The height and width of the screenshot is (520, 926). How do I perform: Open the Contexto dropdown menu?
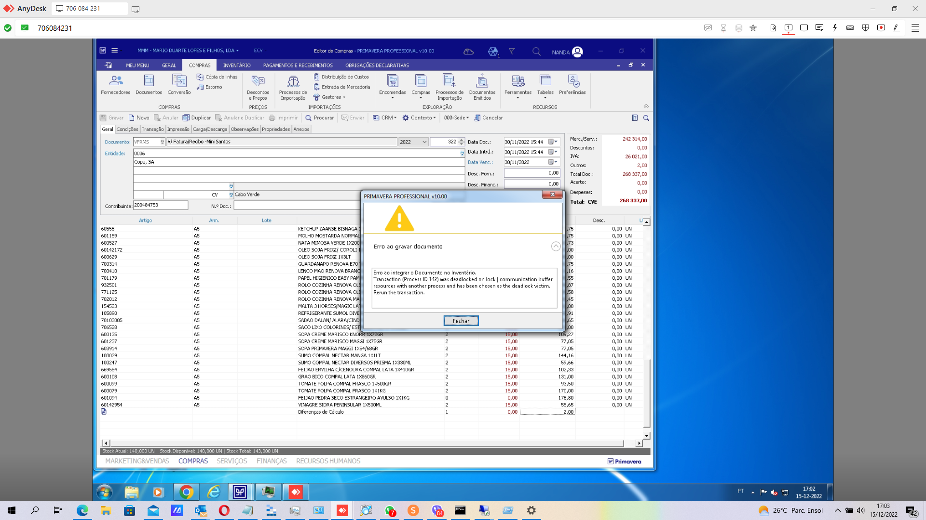[x=419, y=117]
